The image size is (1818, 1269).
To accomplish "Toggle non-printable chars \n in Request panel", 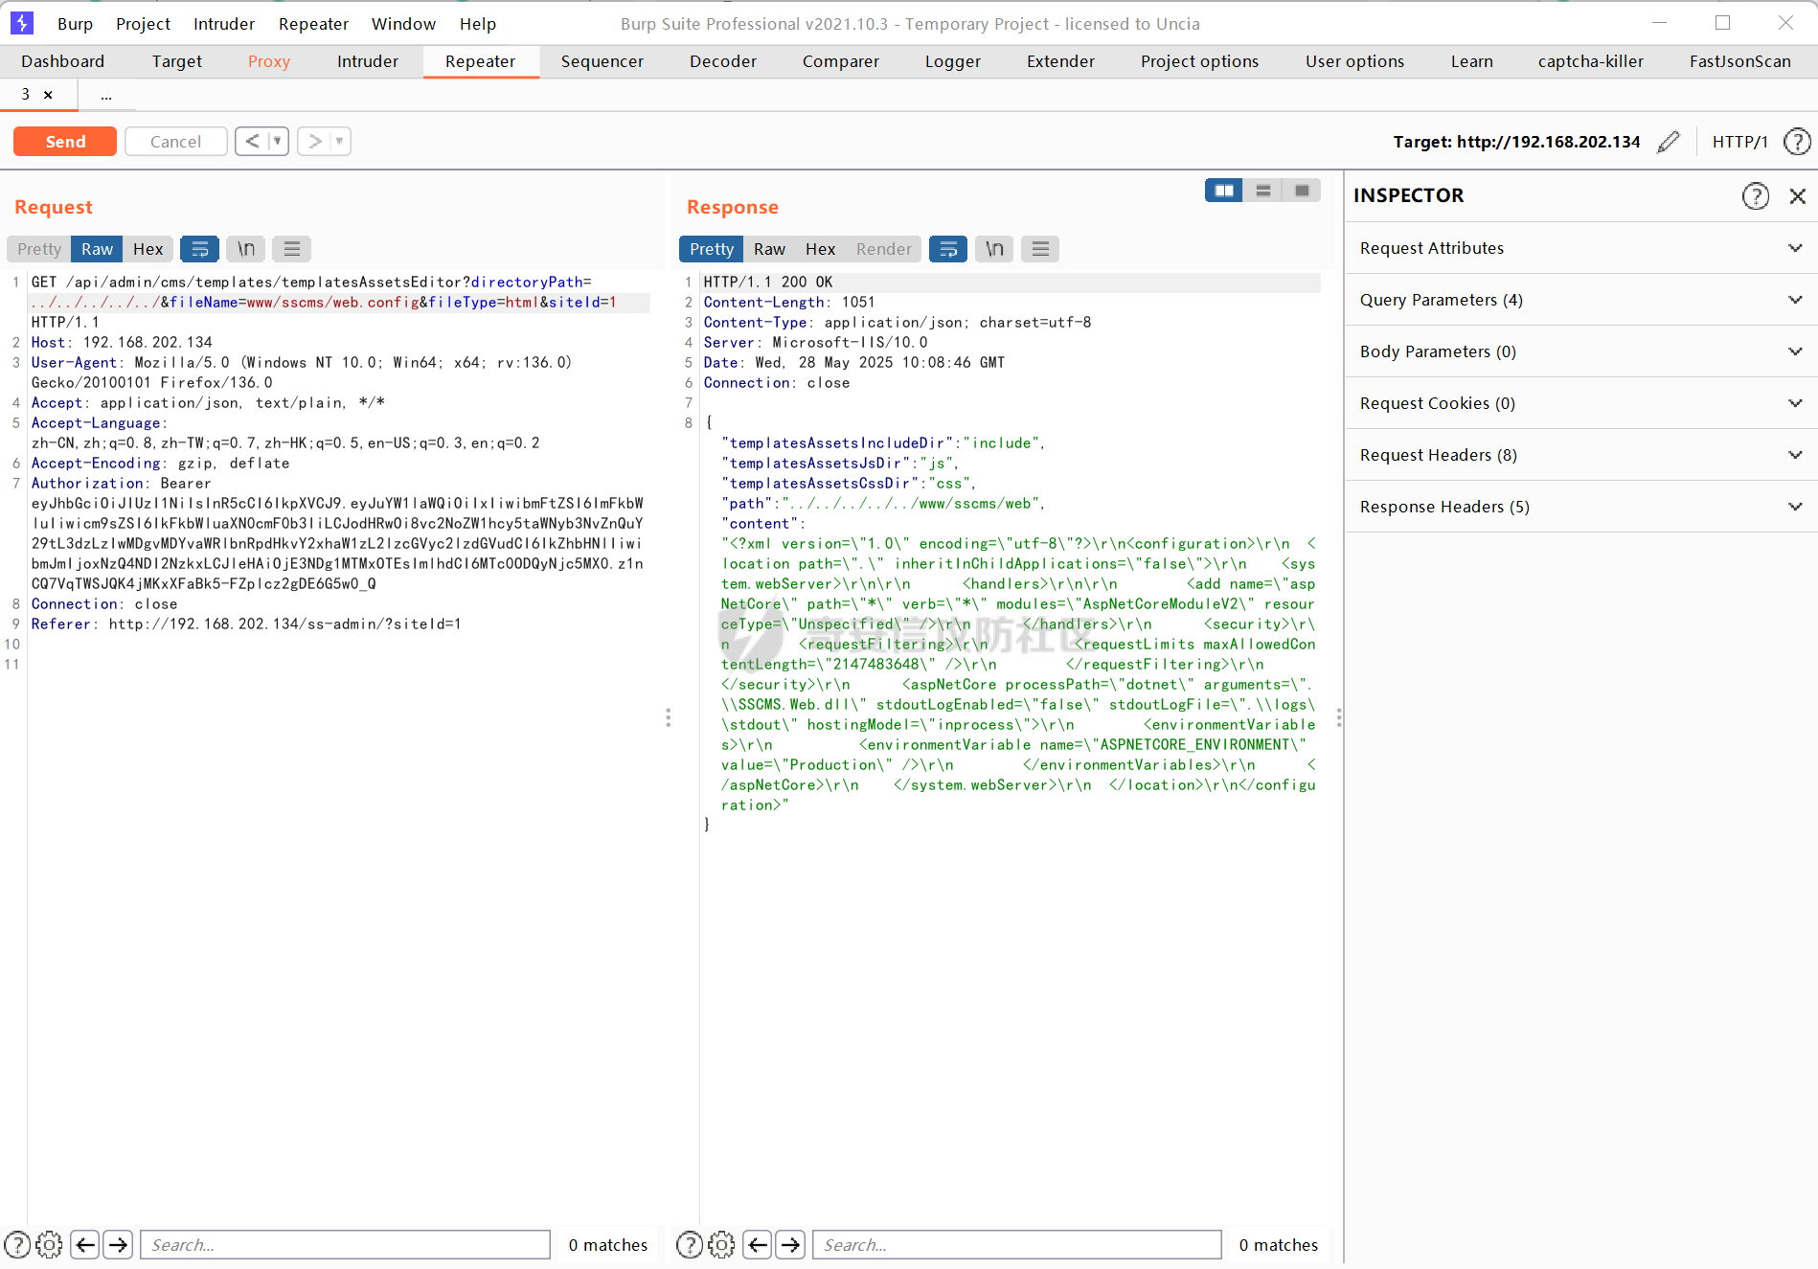I will [x=246, y=249].
